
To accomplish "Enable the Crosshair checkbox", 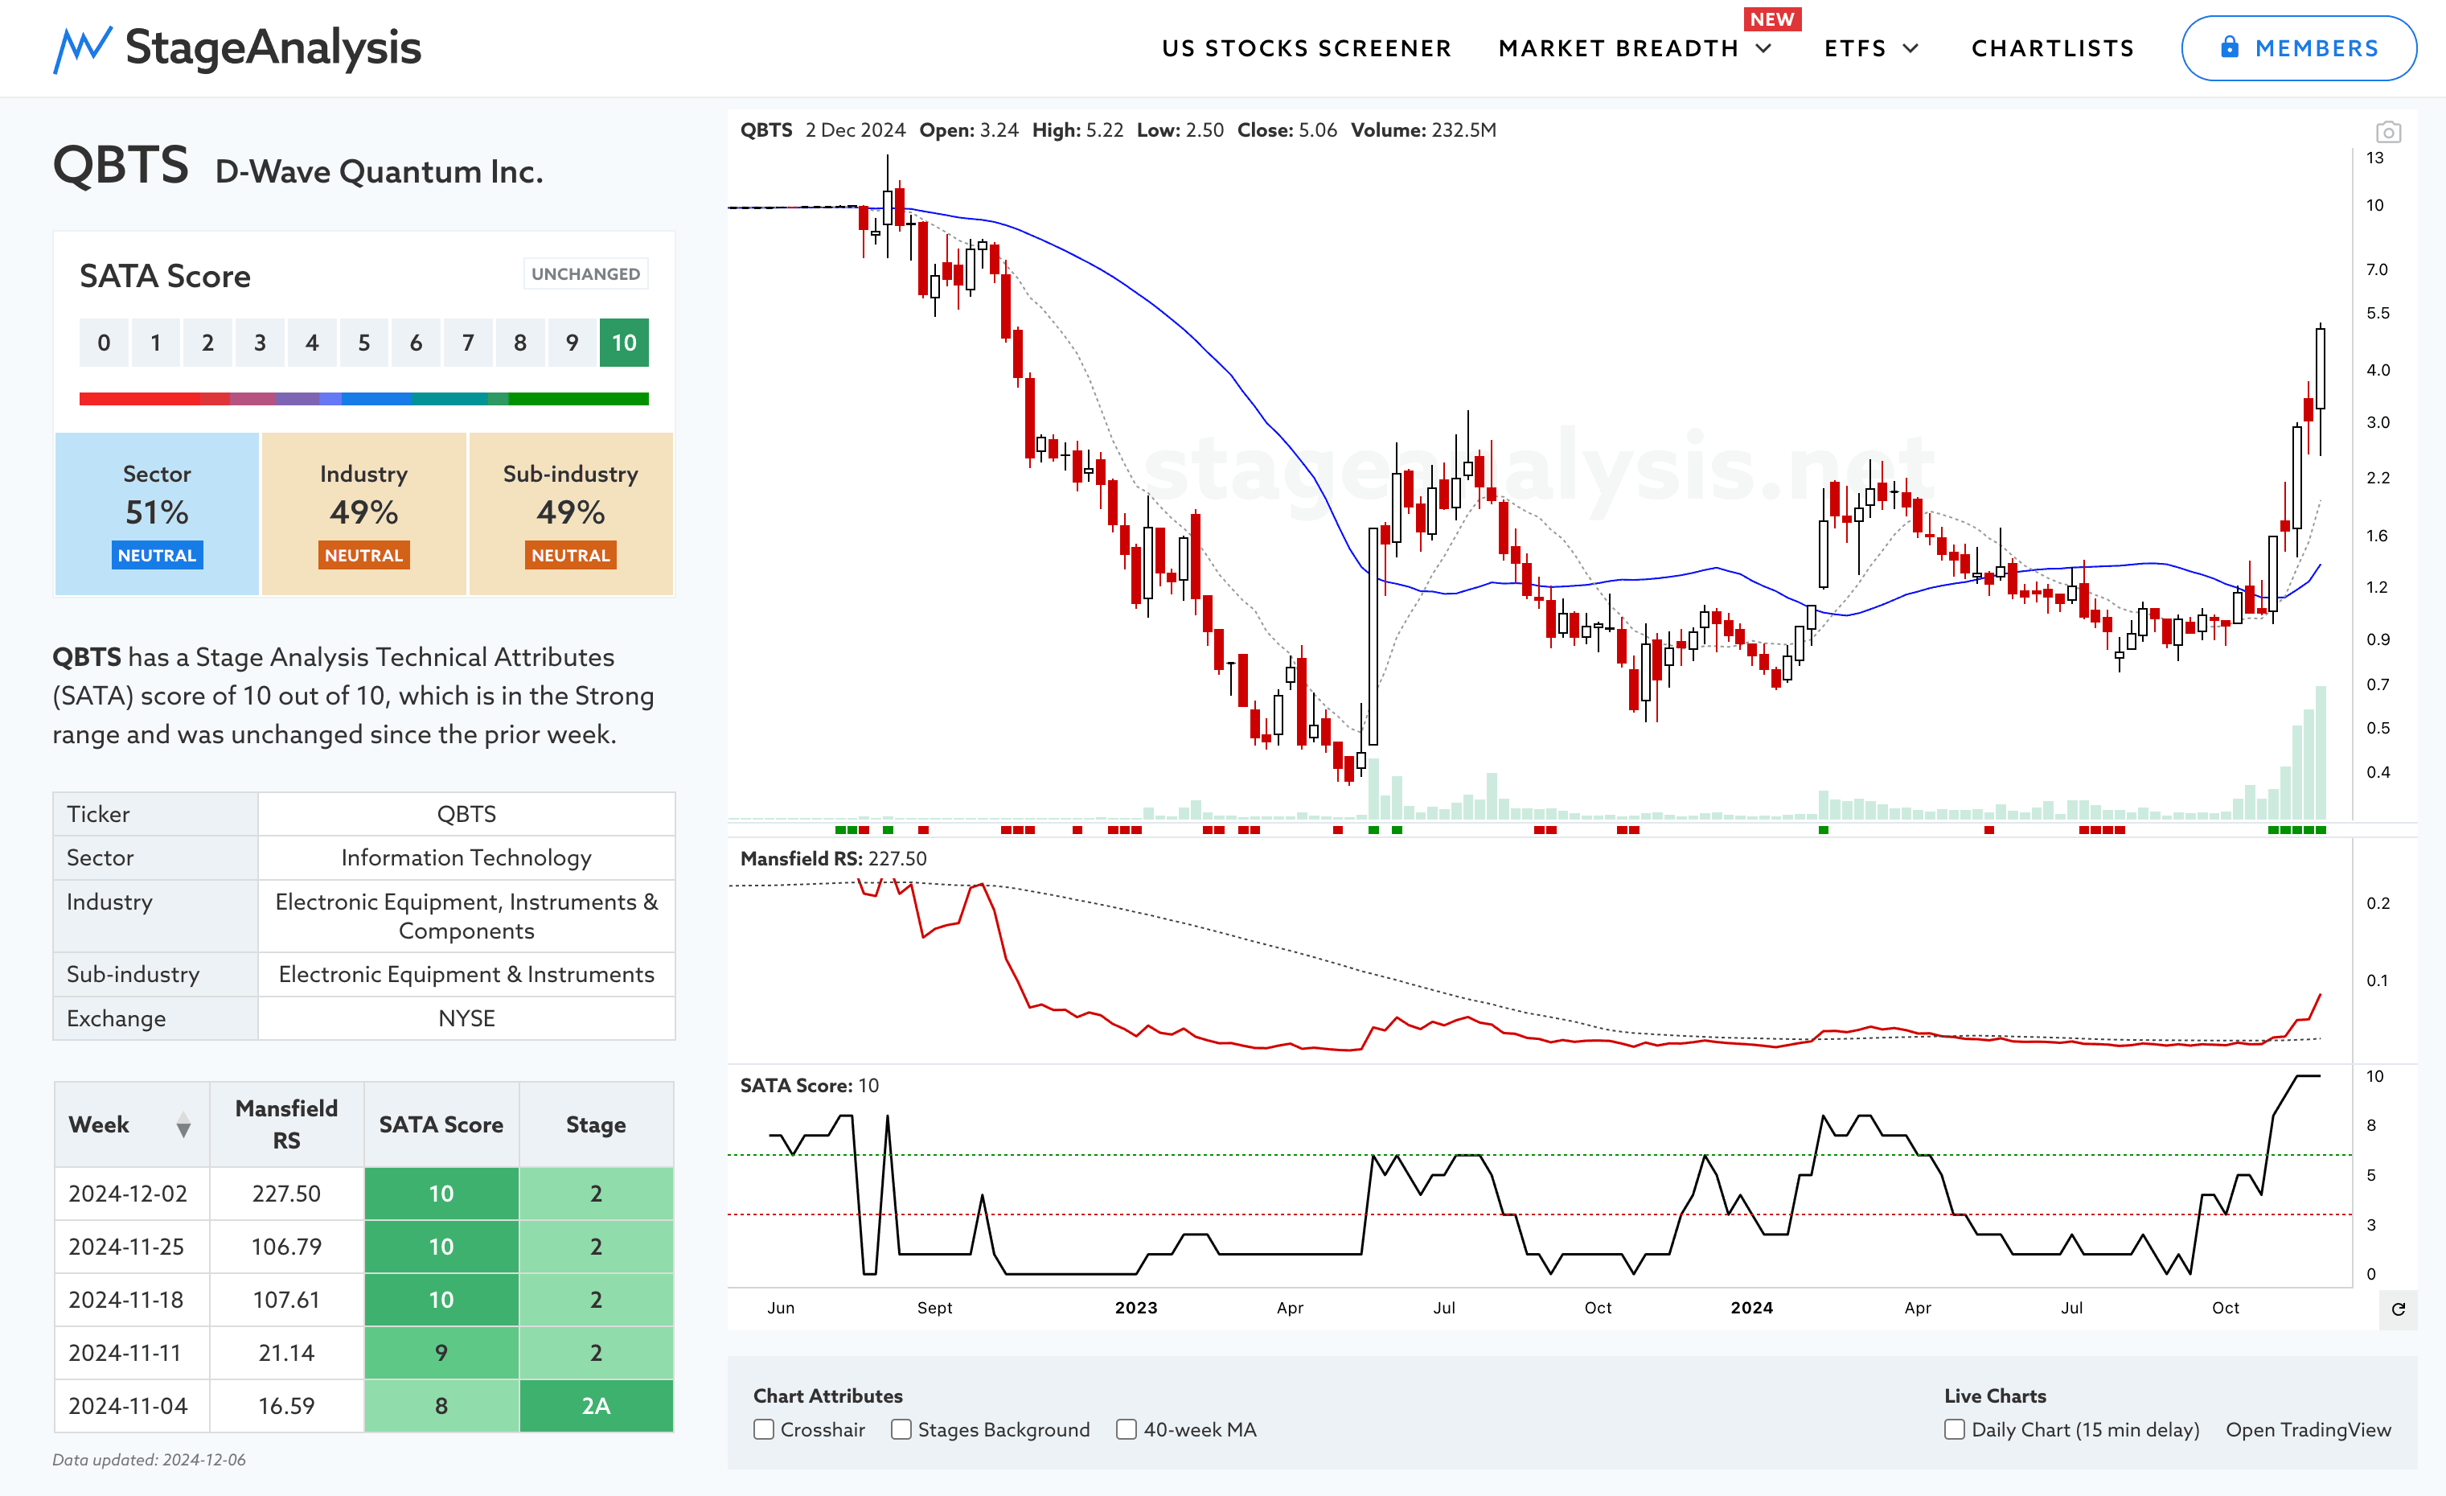I will click(x=763, y=1428).
